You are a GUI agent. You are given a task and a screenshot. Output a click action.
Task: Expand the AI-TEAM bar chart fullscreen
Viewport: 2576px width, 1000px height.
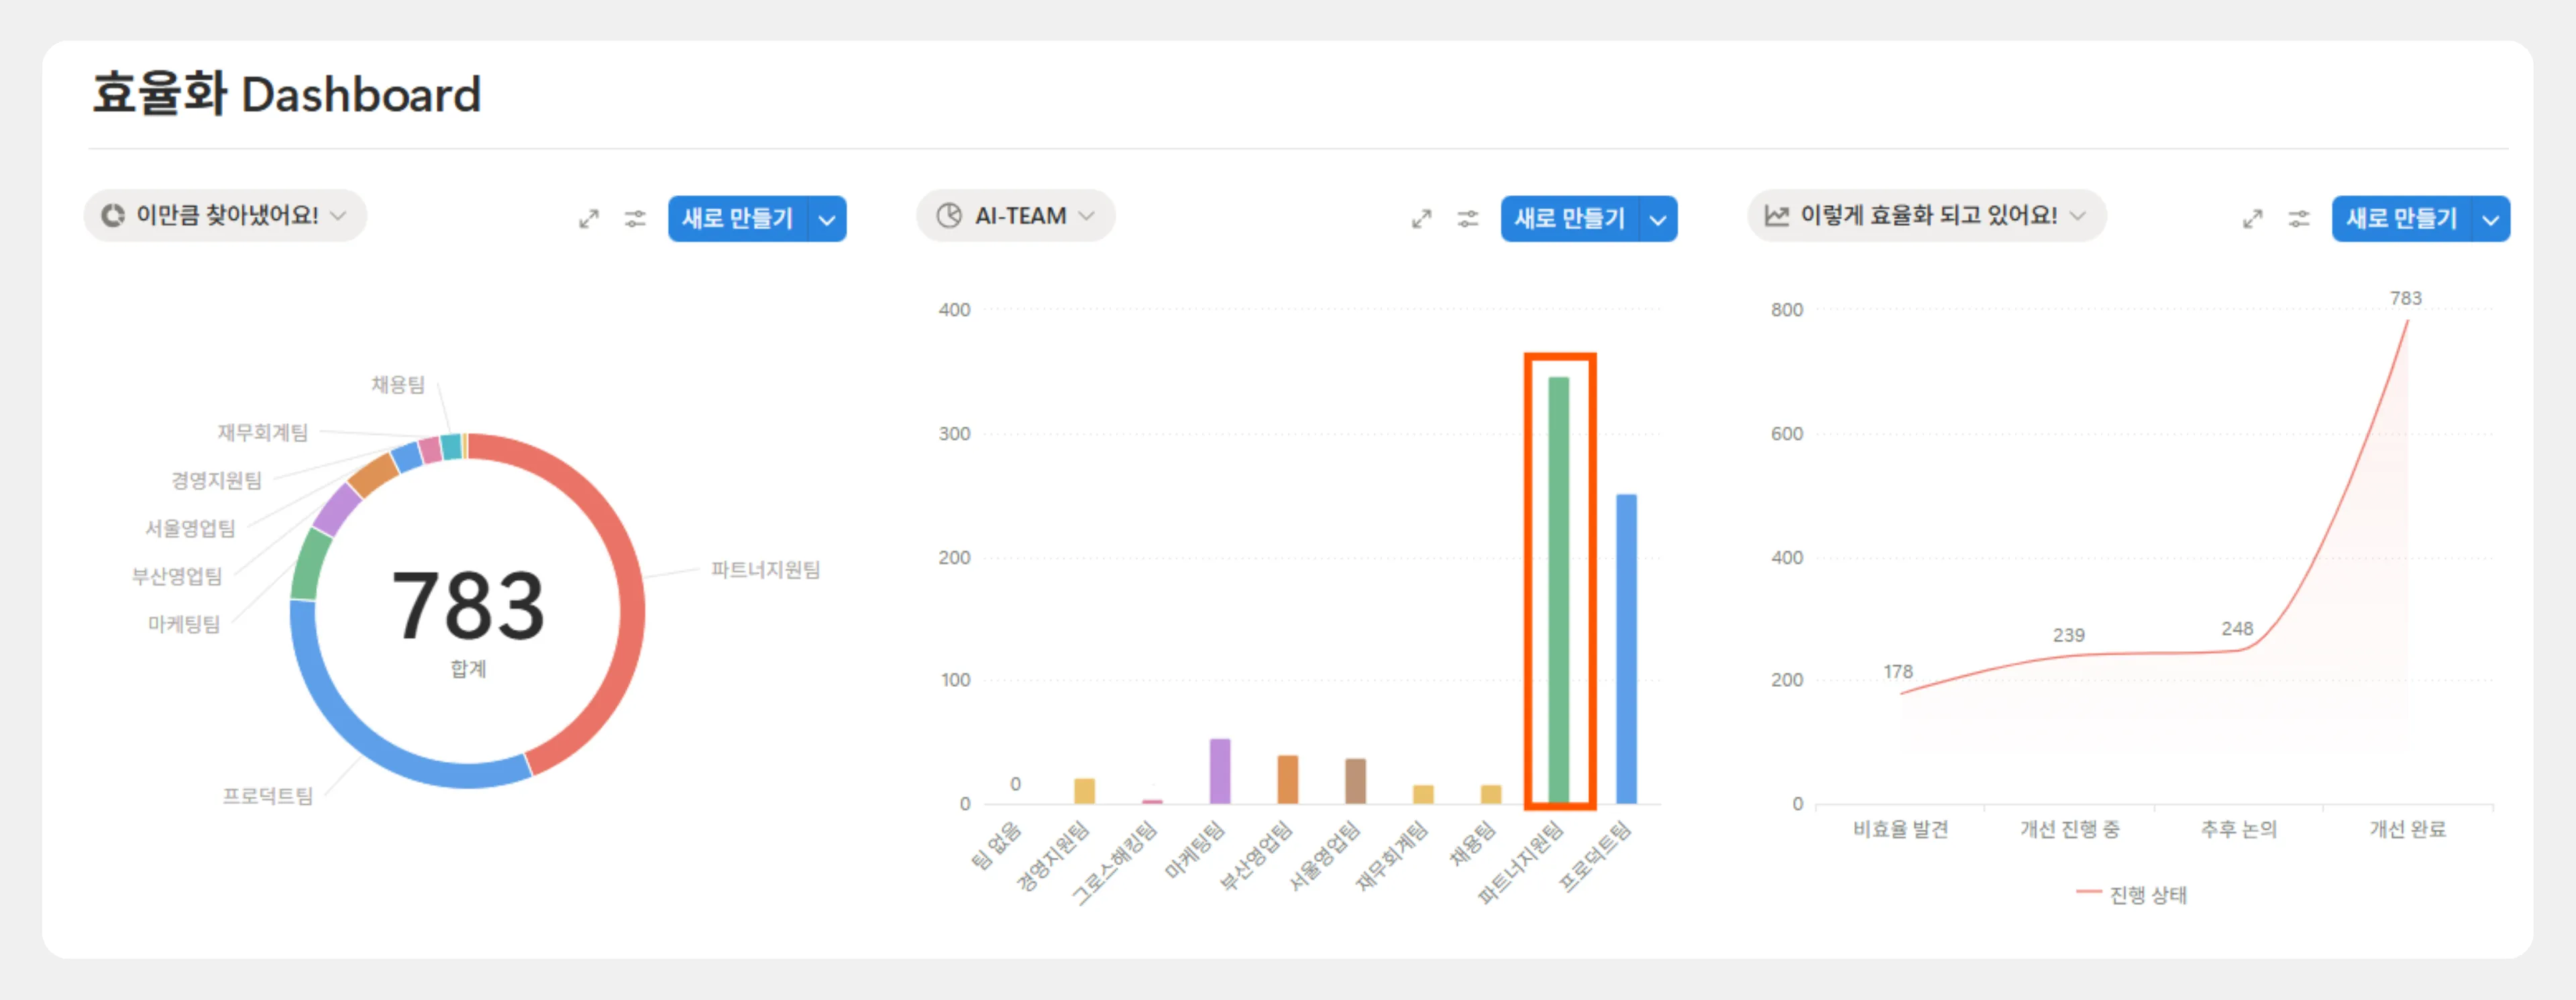(x=1421, y=218)
